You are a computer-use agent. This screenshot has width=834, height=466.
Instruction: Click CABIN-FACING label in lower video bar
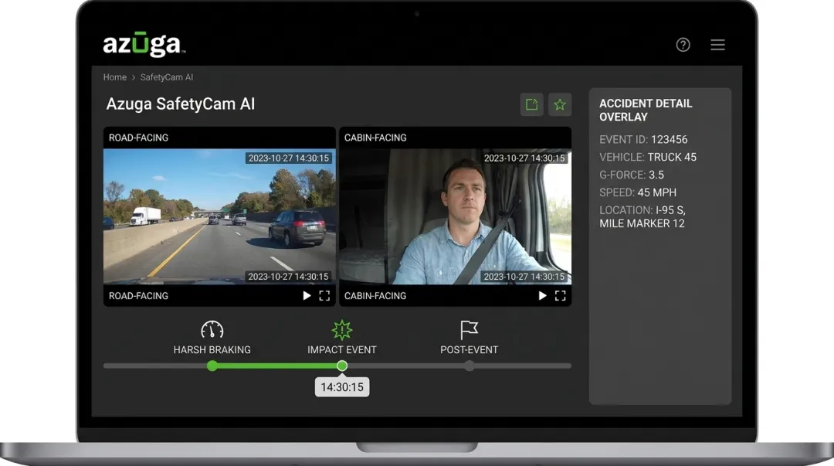pyautogui.click(x=375, y=295)
